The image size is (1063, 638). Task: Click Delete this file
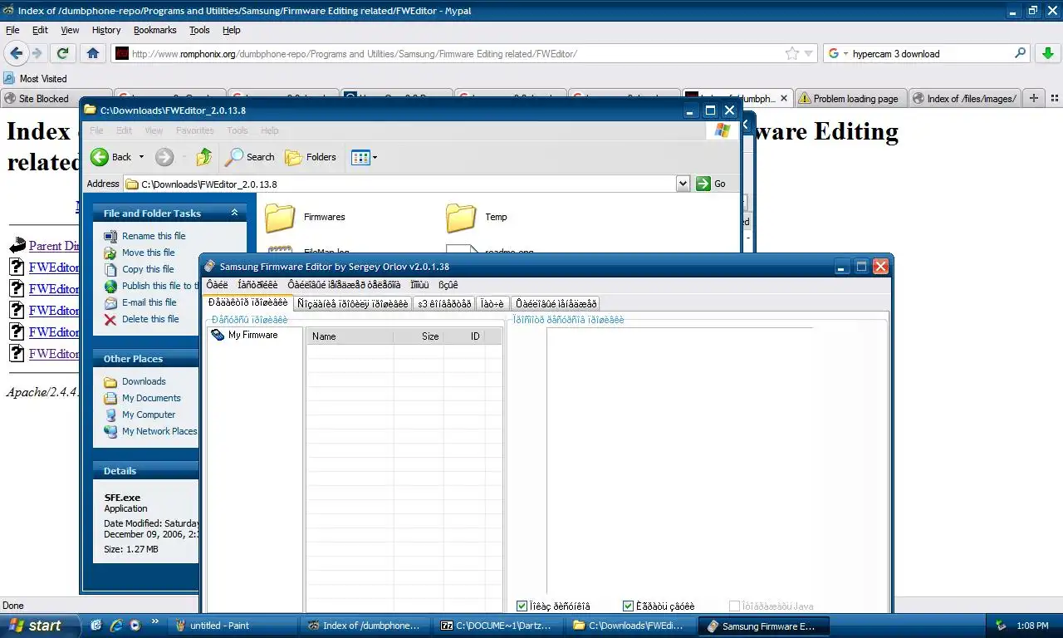pos(150,319)
